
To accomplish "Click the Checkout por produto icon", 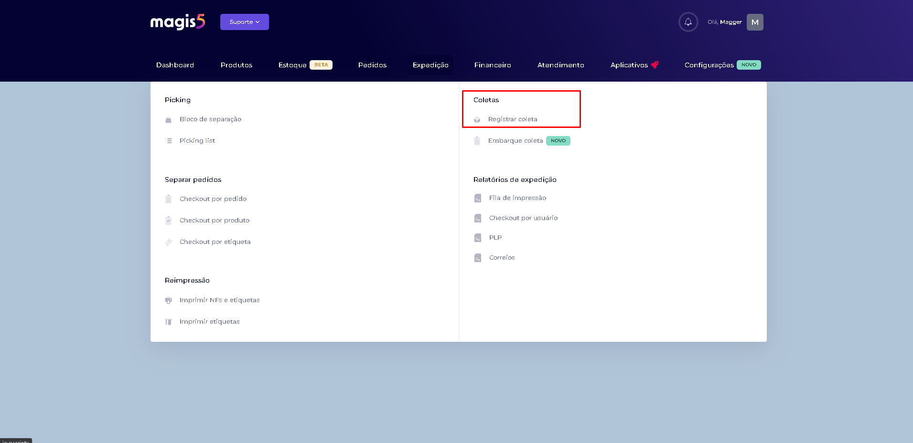I will click(168, 221).
